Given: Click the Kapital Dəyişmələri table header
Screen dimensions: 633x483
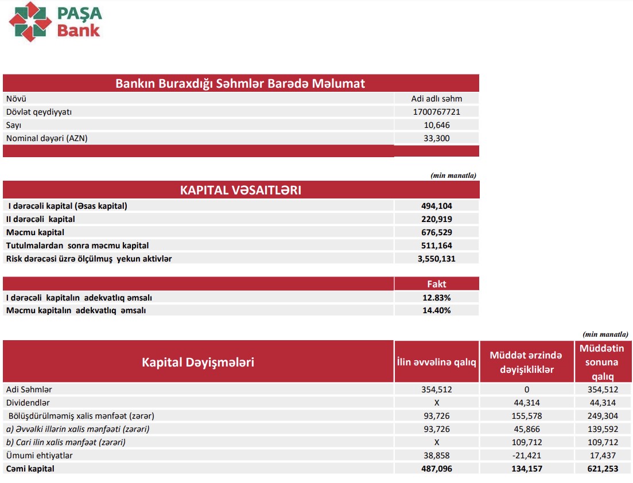Looking at the screenshot, I should (198, 362).
